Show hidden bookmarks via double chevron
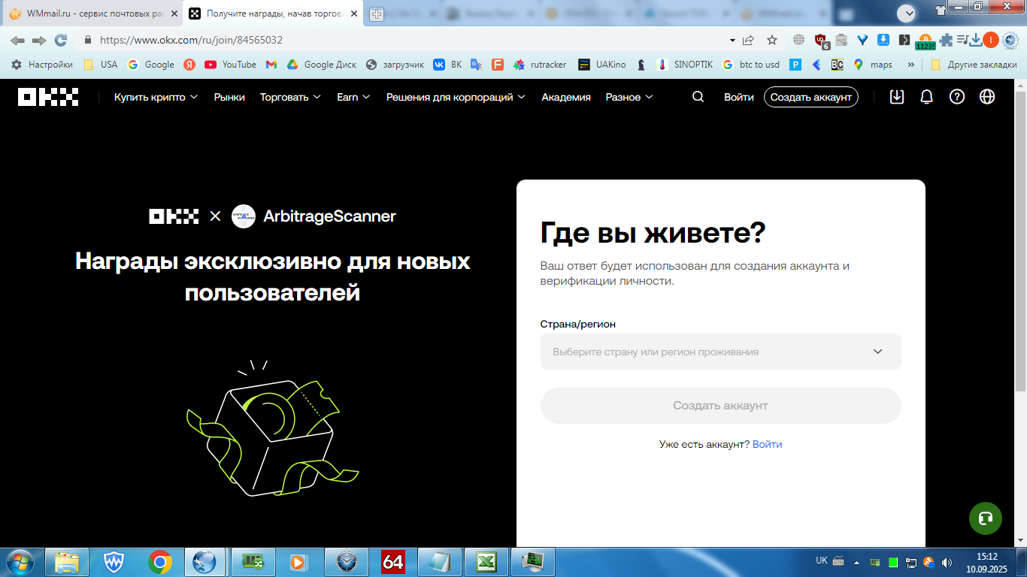 (911, 65)
